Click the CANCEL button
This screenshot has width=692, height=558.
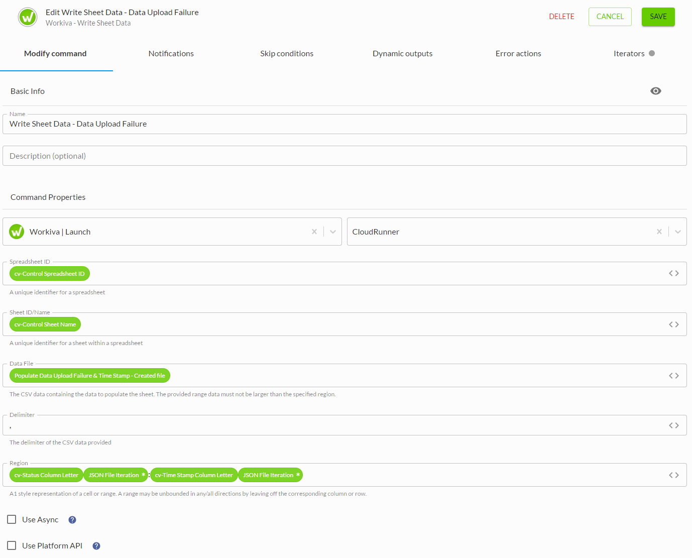[x=610, y=17]
